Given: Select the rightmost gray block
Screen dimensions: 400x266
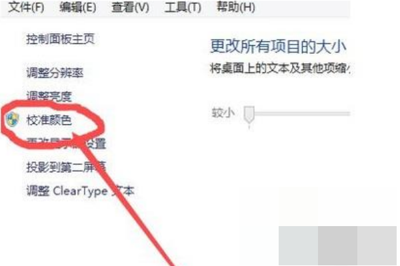Looking at the screenshot, I should pyautogui.click(x=377, y=245).
